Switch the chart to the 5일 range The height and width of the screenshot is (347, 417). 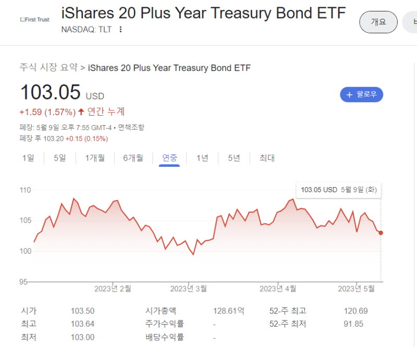pyautogui.click(x=59, y=158)
